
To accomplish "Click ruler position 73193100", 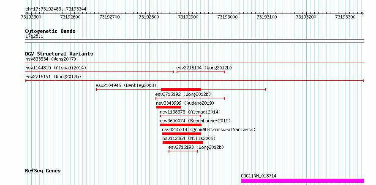I will 267,17.
